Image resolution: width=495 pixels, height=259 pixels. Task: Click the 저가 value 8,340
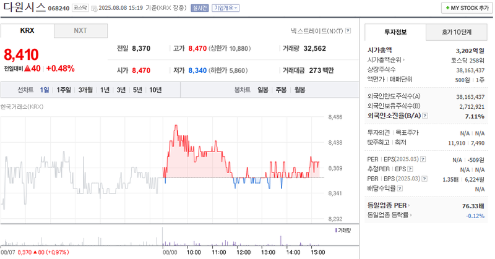pyautogui.click(x=197, y=70)
